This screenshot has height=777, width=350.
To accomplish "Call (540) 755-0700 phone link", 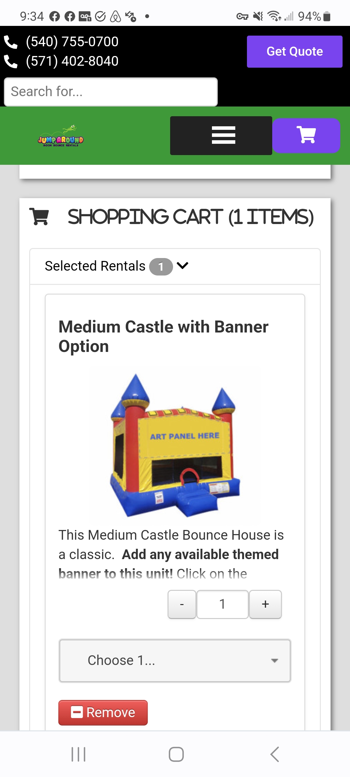I will coord(72,42).
